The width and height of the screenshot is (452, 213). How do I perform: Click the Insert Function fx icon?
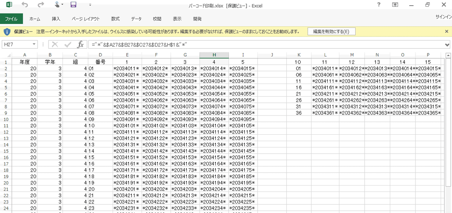click(x=80, y=45)
